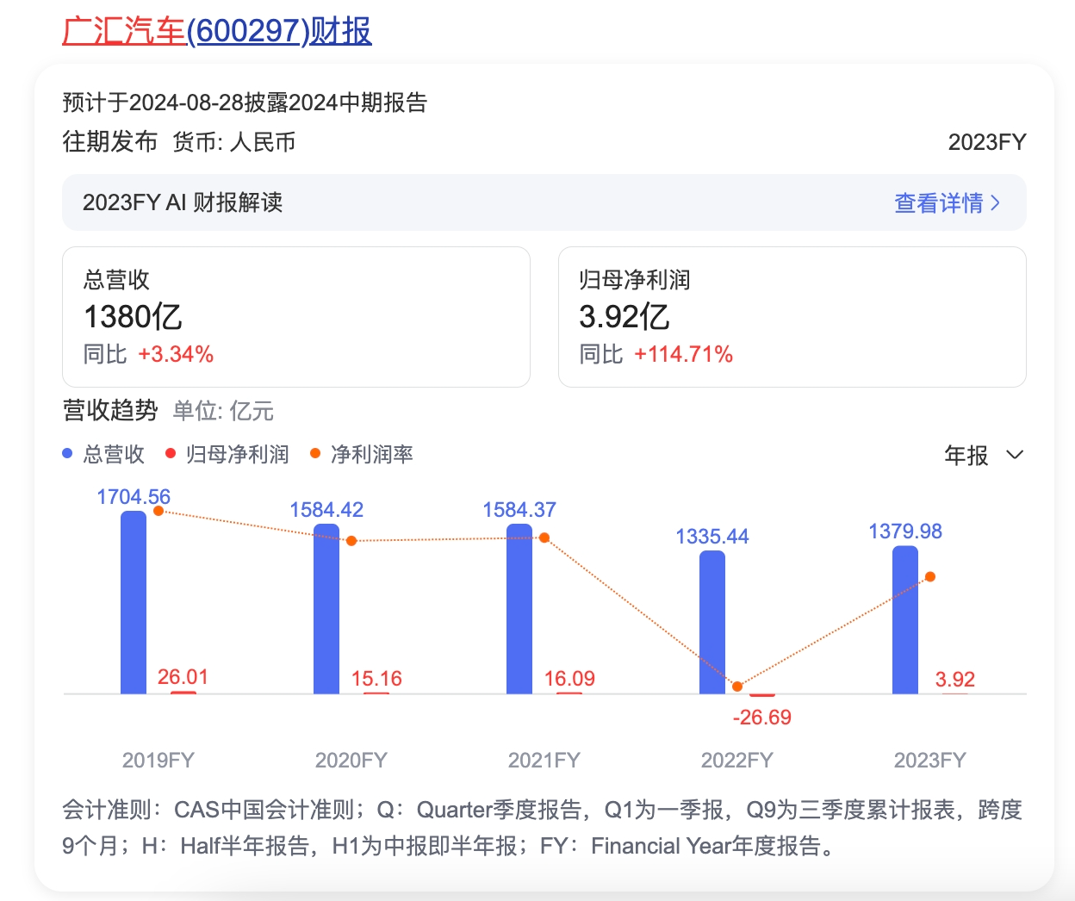This screenshot has width=1075, height=901.
Task: Click the 2022FY revenue bar 1335.44
Action: tap(712, 622)
